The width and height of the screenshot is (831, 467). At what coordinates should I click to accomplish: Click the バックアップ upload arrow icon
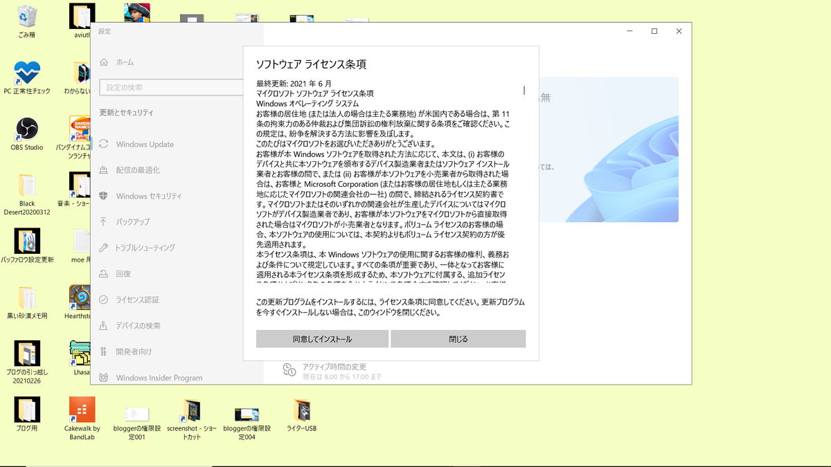(x=104, y=221)
